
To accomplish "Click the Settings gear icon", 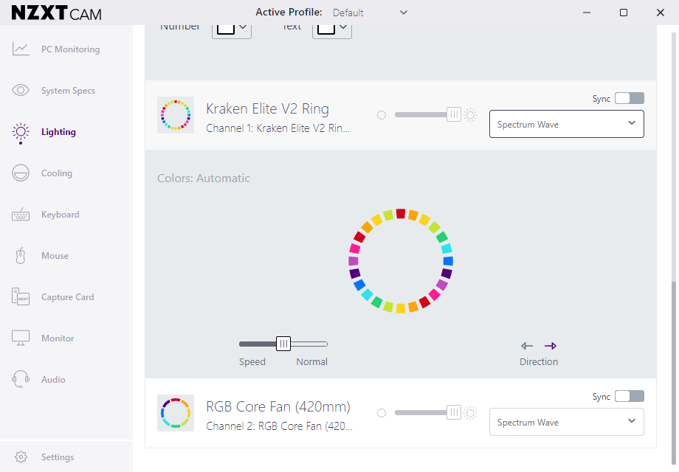I will 21,457.
